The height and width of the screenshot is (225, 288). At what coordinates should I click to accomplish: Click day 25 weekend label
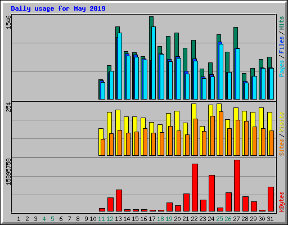coord(219,219)
